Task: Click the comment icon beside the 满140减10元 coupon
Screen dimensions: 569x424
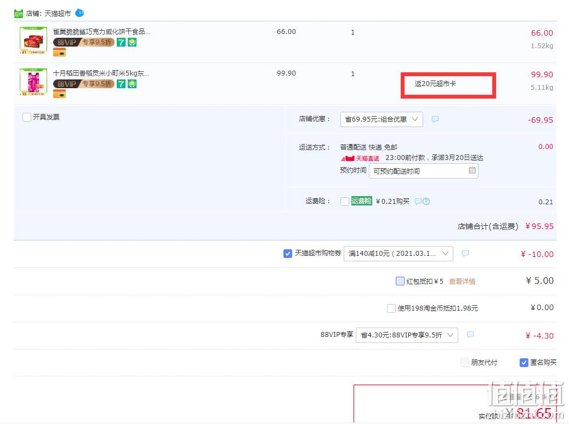Action: click(x=465, y=254)
